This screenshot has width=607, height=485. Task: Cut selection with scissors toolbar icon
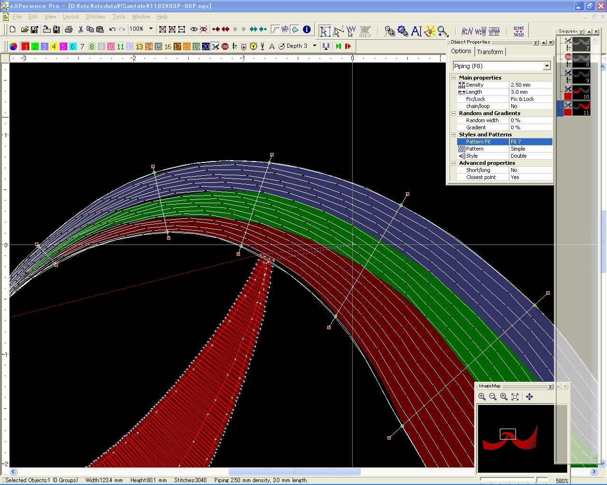(81, 29)
